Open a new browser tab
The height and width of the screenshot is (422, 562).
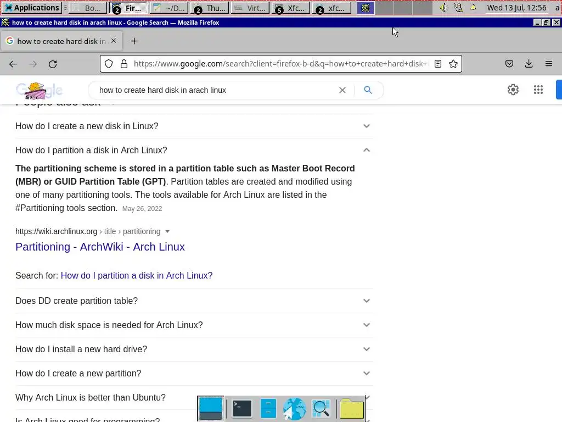134,41
